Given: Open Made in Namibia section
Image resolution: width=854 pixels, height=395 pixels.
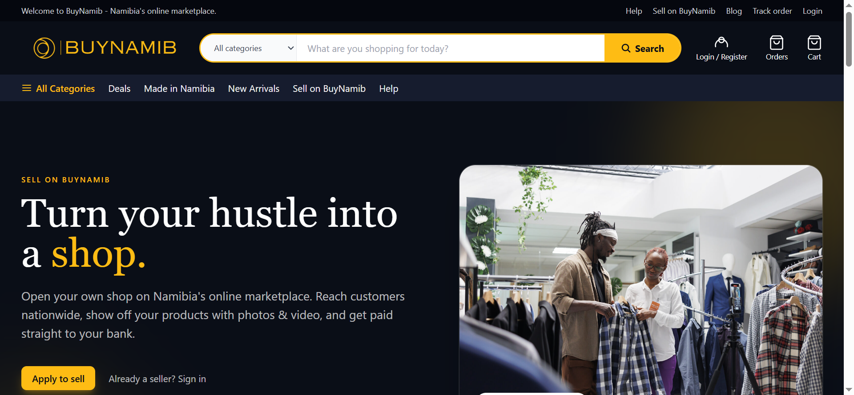Looking at the screenshot, I should [179, 89].
